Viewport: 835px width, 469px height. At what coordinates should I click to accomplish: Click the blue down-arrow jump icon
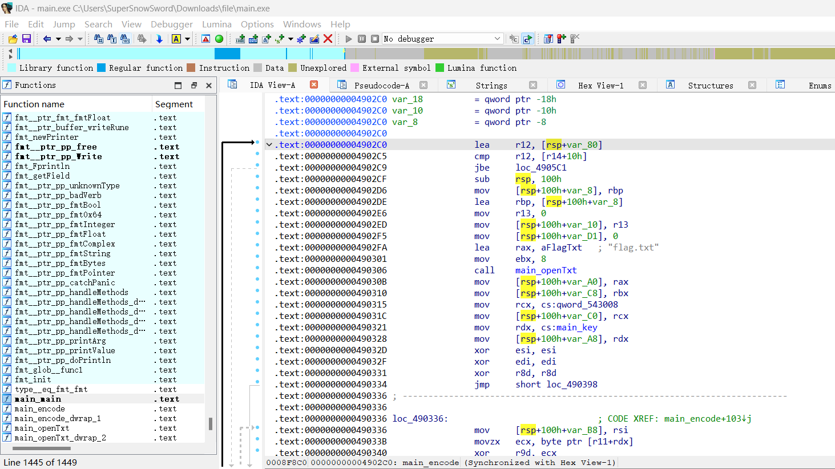pyautogui.click(x=159, y=39)
